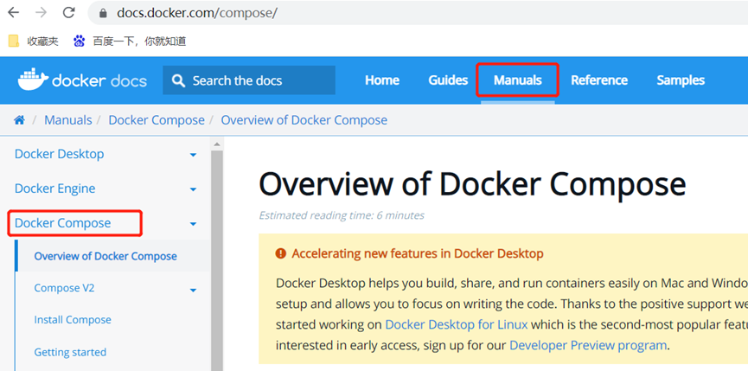Click the lock icon in address bar

coord(103,13)
